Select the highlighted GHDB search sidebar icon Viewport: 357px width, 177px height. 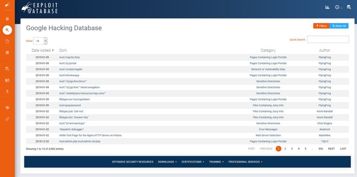(7, 30)
